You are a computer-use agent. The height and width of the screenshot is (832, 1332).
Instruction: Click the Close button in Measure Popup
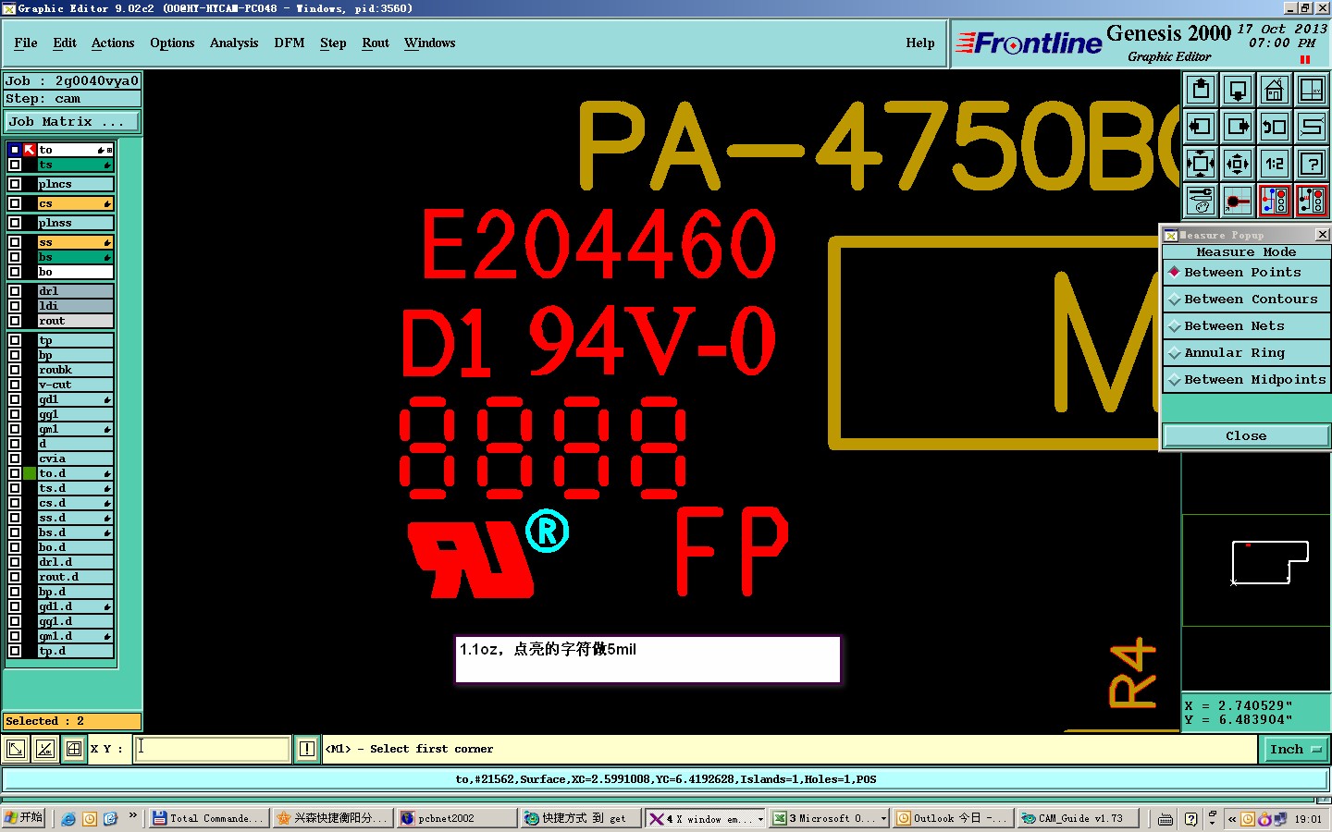point(1246,435)
